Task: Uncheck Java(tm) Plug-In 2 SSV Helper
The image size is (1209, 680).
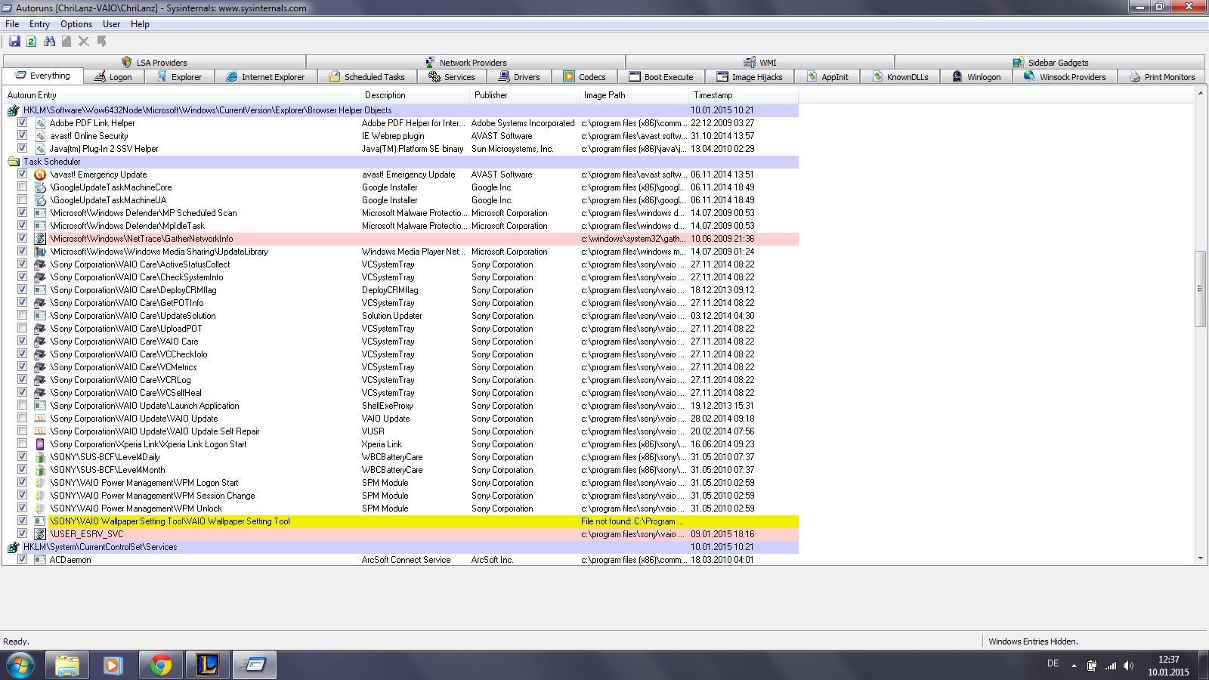Action: 22,149
